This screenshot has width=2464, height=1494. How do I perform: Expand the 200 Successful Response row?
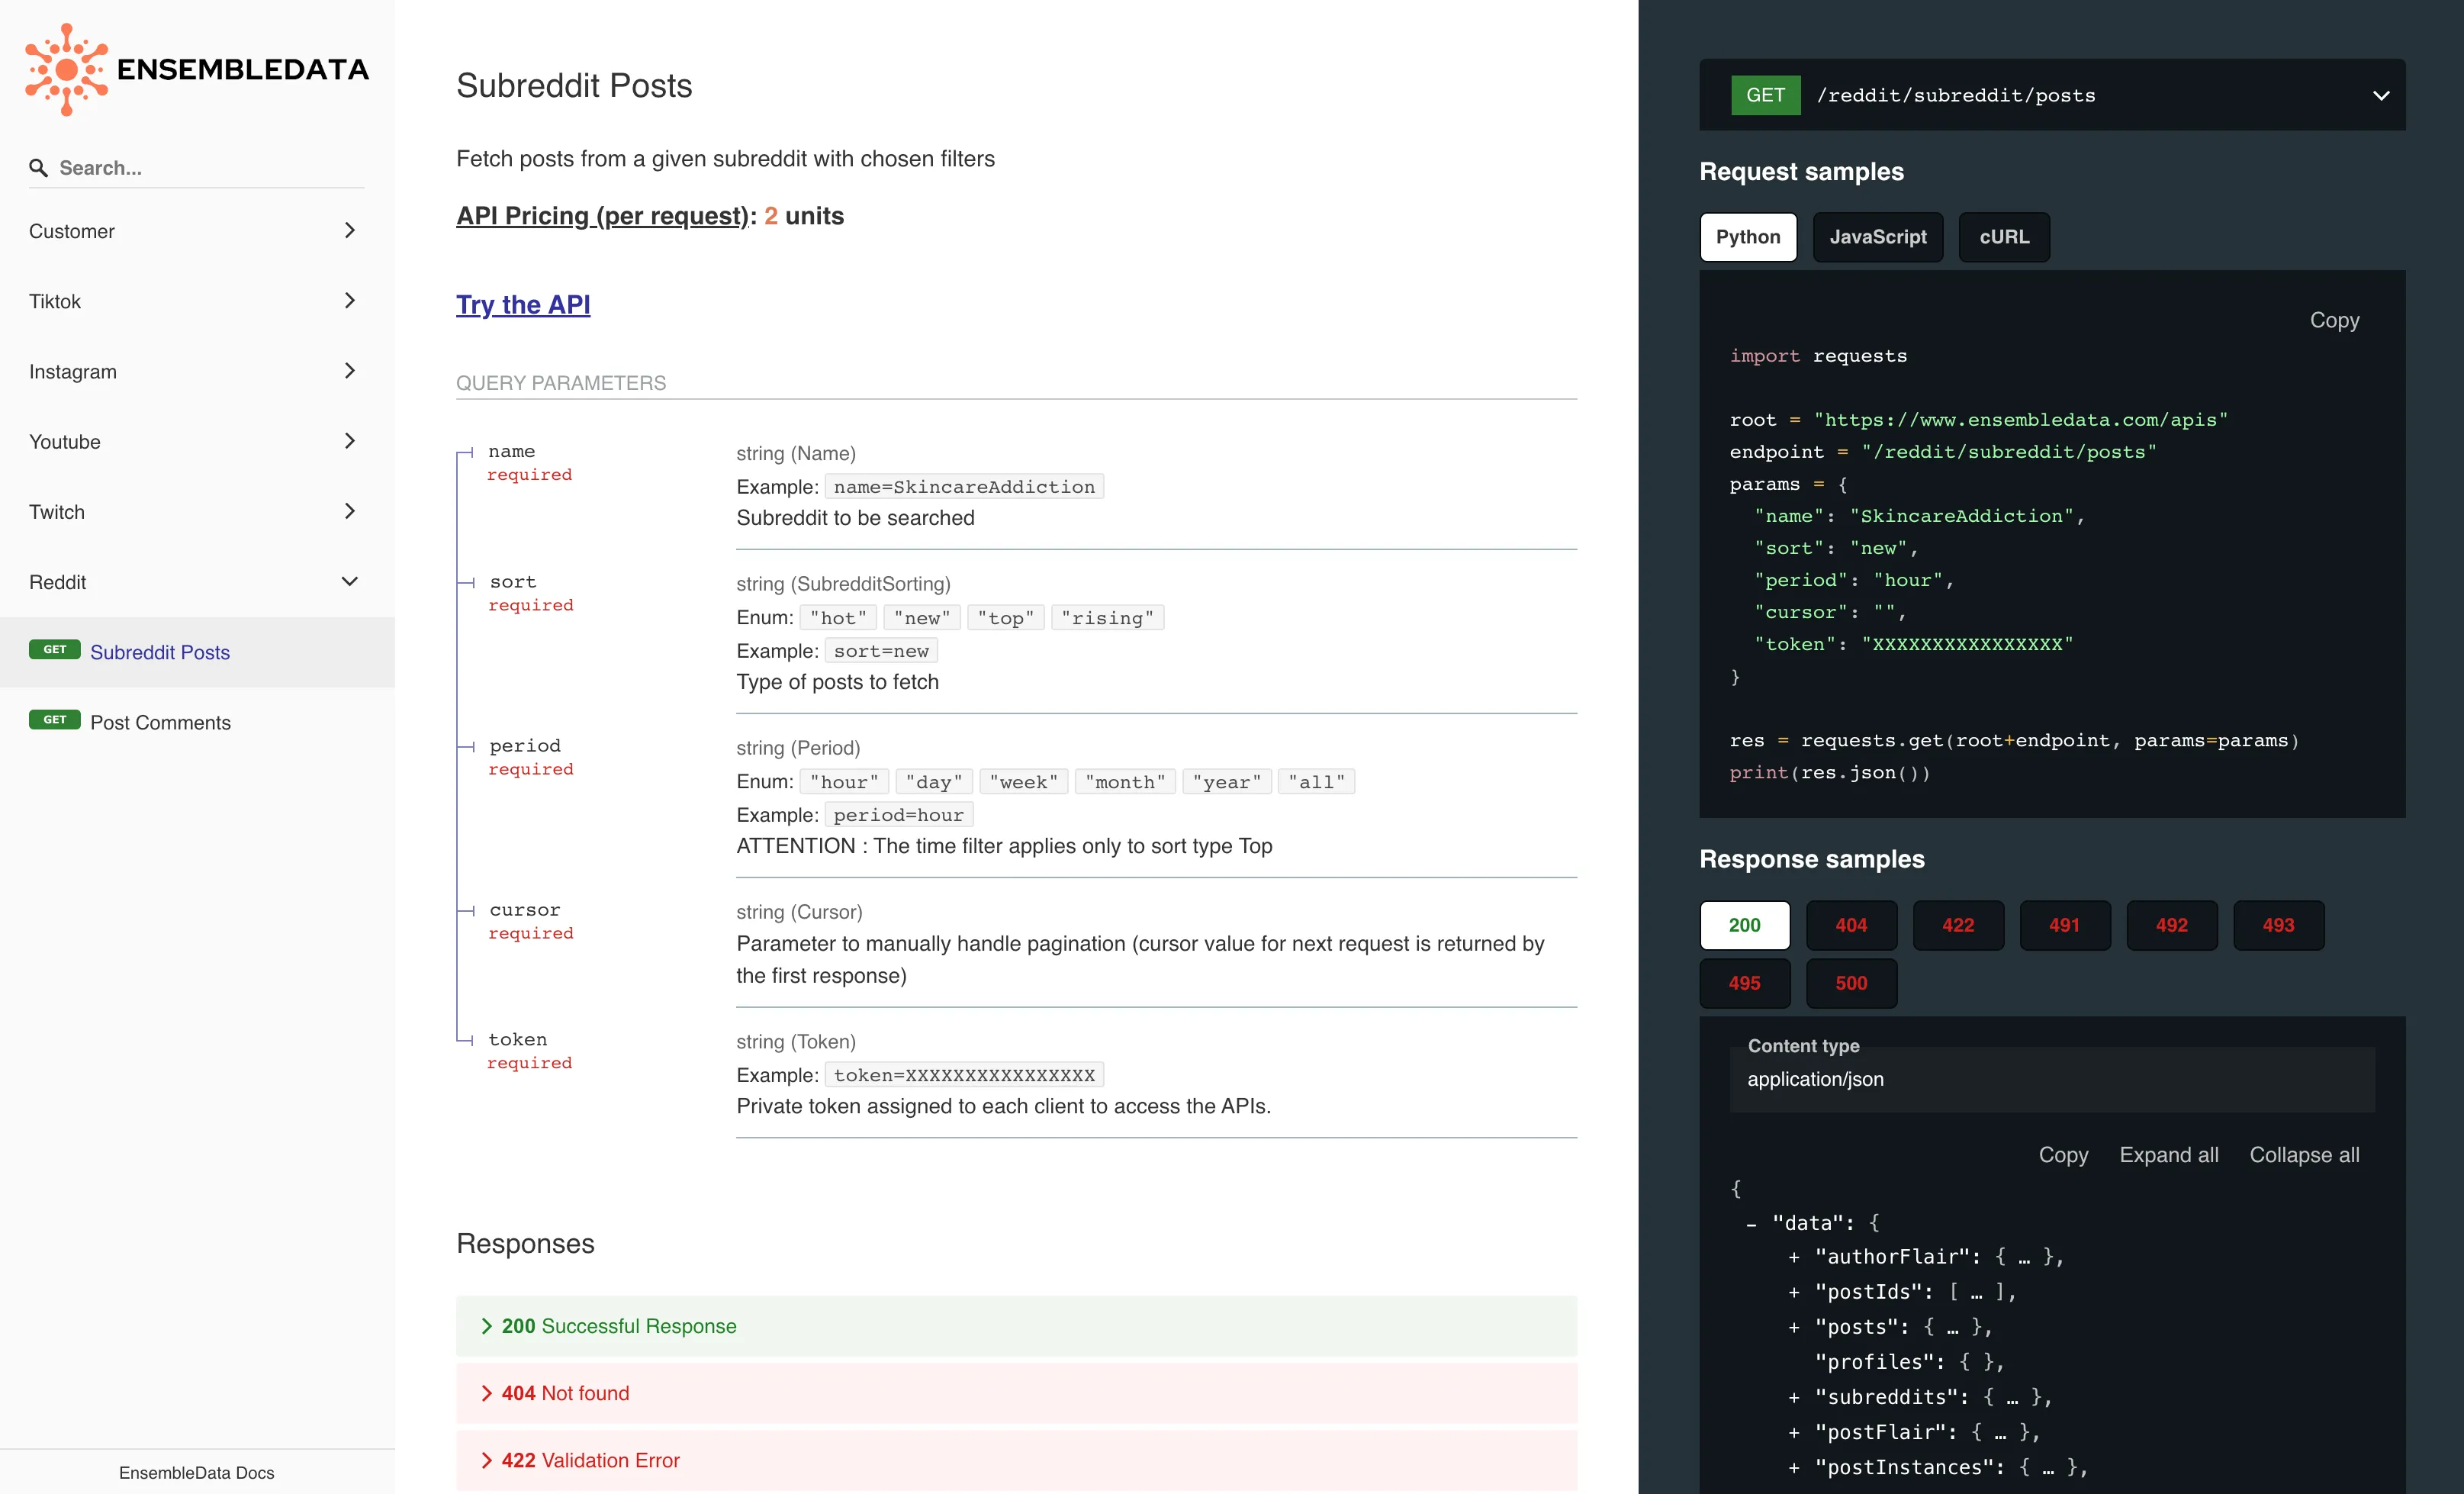pos(1016,1326)
